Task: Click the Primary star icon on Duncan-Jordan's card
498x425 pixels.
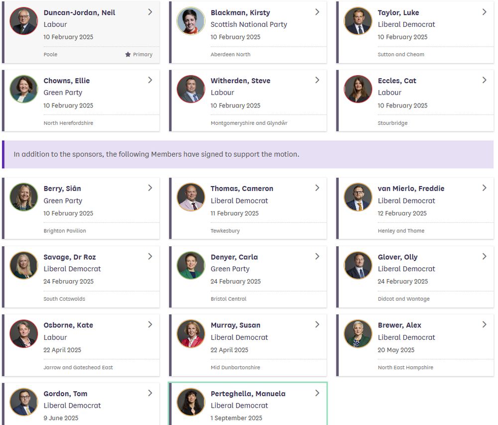Action: point(128,55)
